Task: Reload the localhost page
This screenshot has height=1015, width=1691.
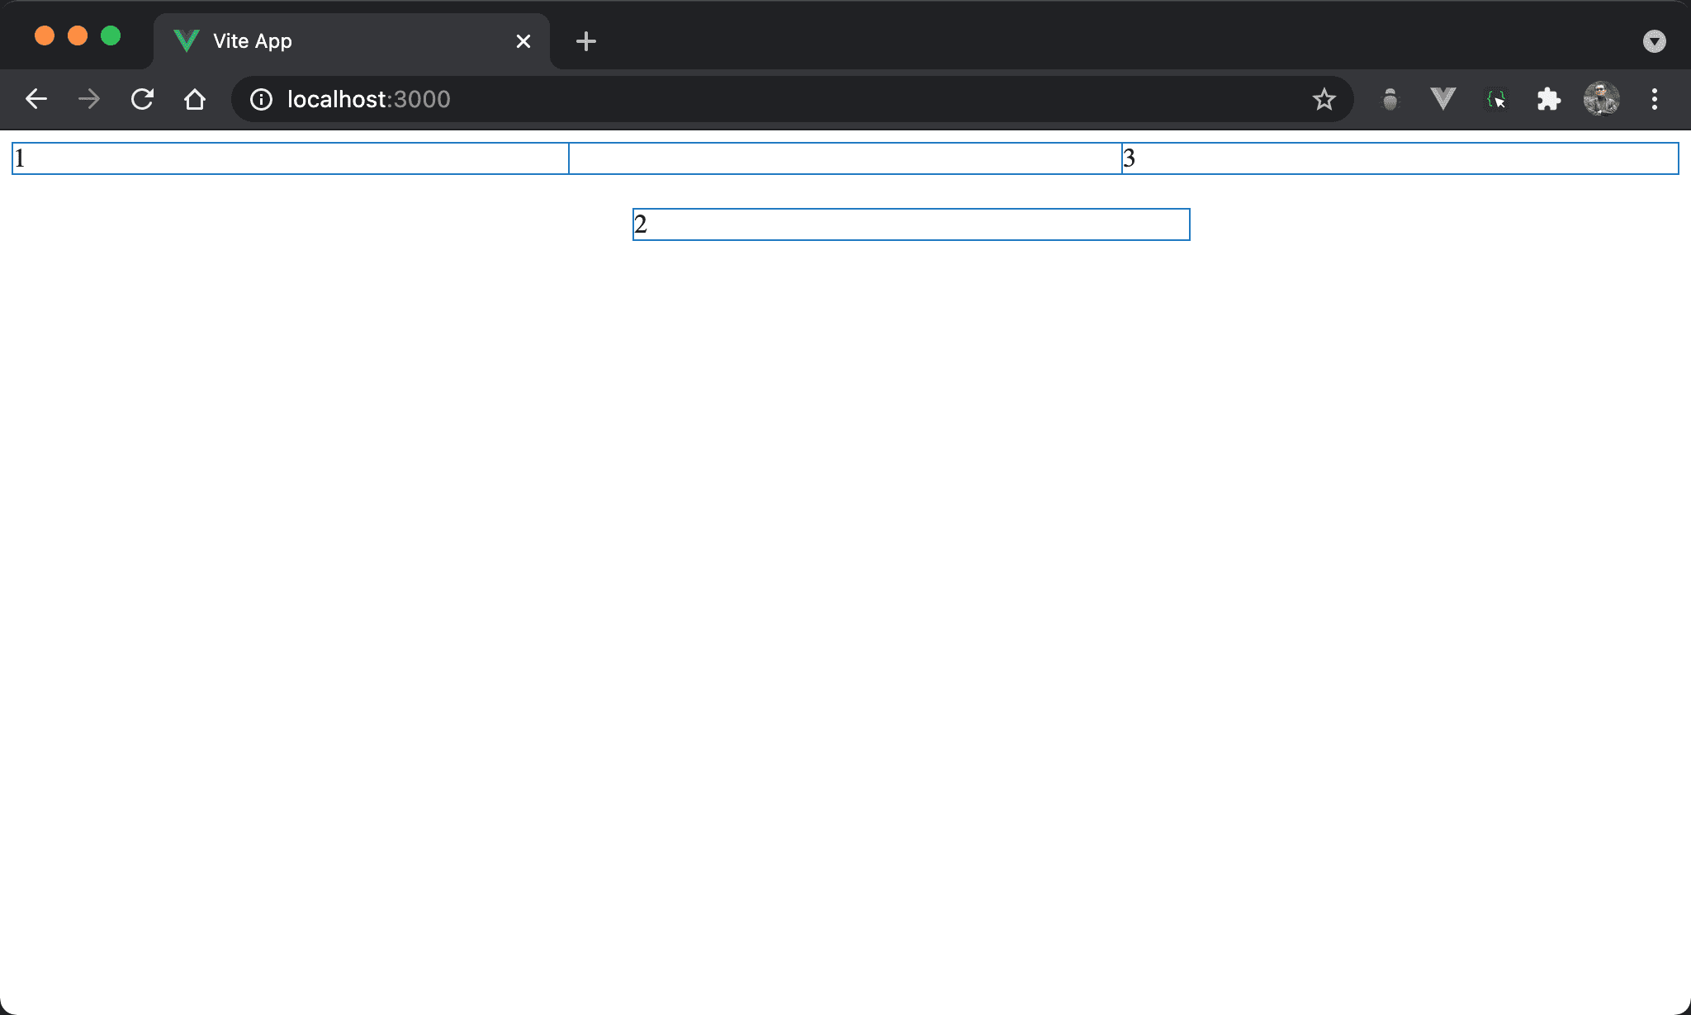Action: [x=142, y=99]
